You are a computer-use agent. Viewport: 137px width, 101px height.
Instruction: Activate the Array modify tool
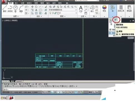[40, 13]
